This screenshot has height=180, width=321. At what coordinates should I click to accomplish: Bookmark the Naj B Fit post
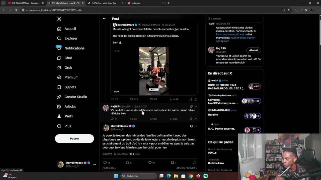[x=191, y=119]
